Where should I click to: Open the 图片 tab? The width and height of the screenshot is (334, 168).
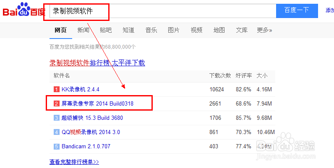[174, 30]
